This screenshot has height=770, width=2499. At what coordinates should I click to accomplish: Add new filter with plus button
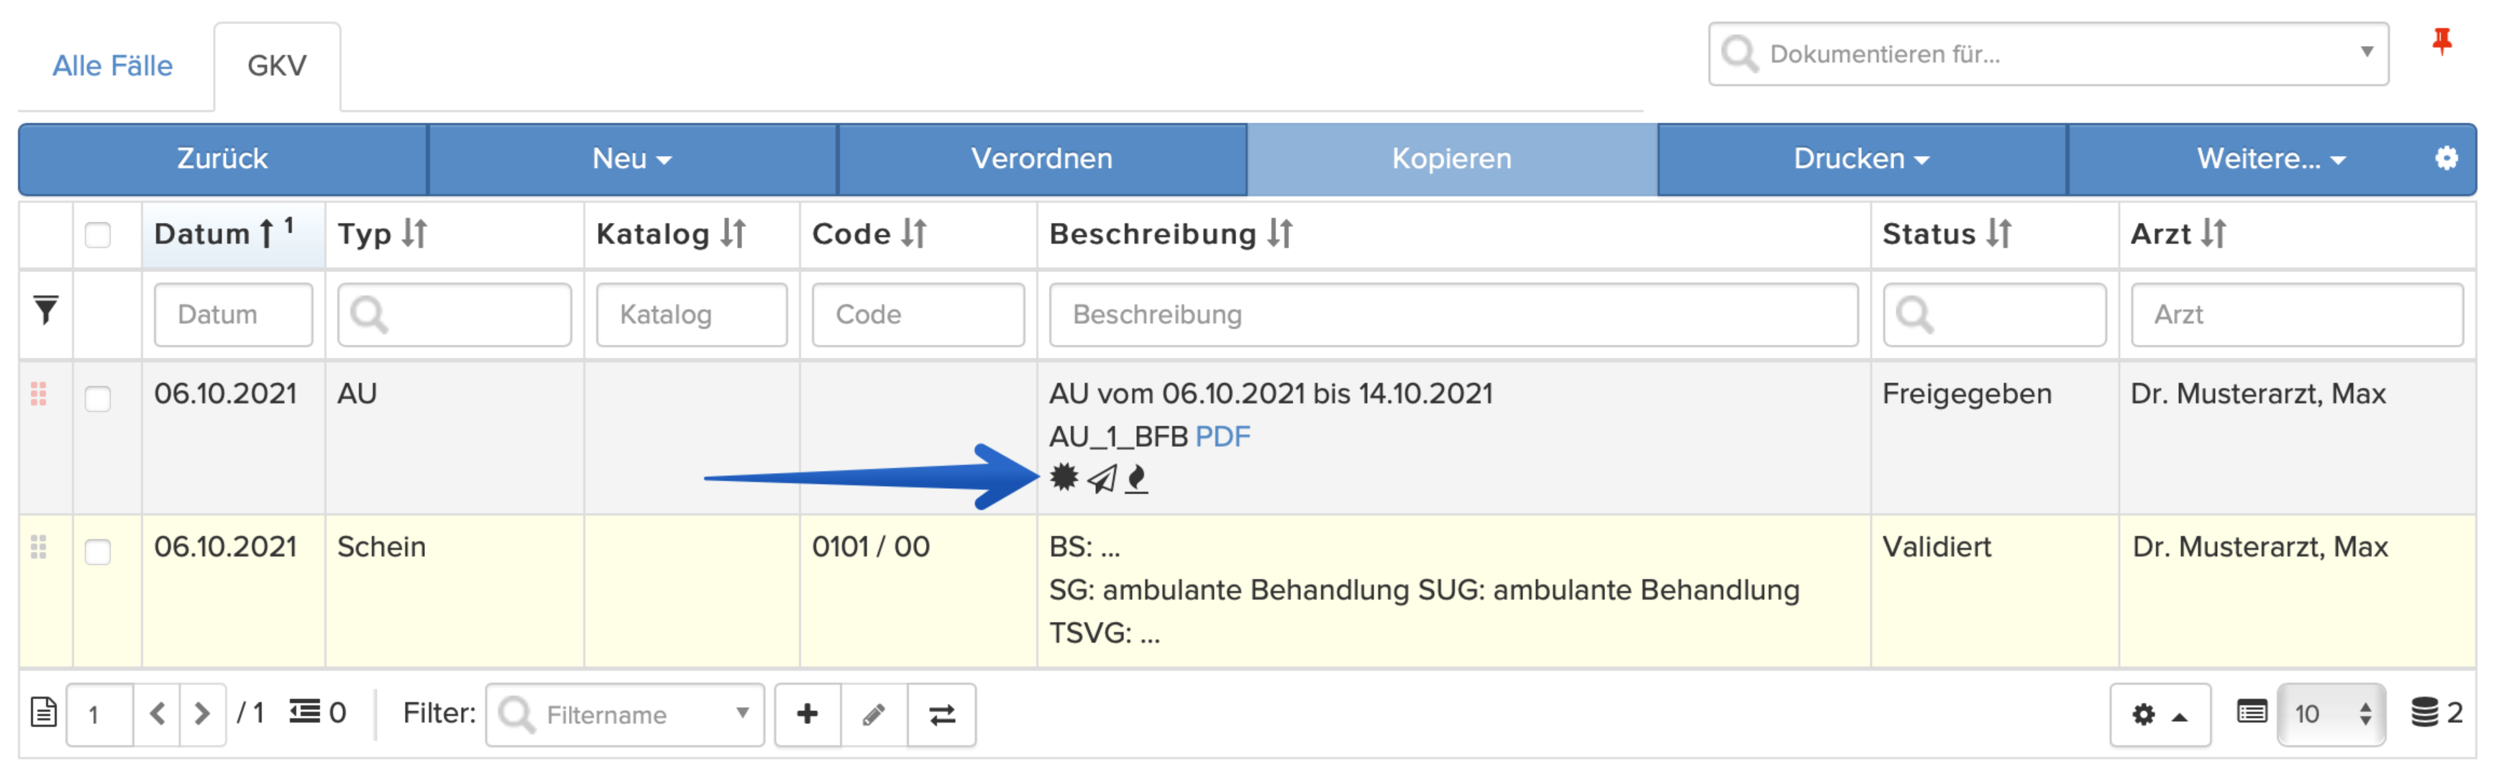[x=807, y=715]
